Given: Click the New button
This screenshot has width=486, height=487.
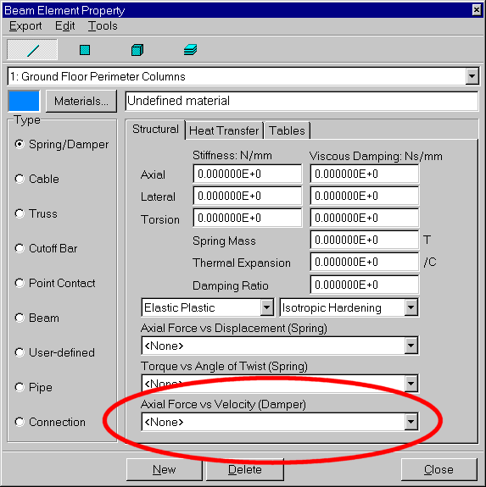Looking at the screenshot, I should tap(165, 469).
